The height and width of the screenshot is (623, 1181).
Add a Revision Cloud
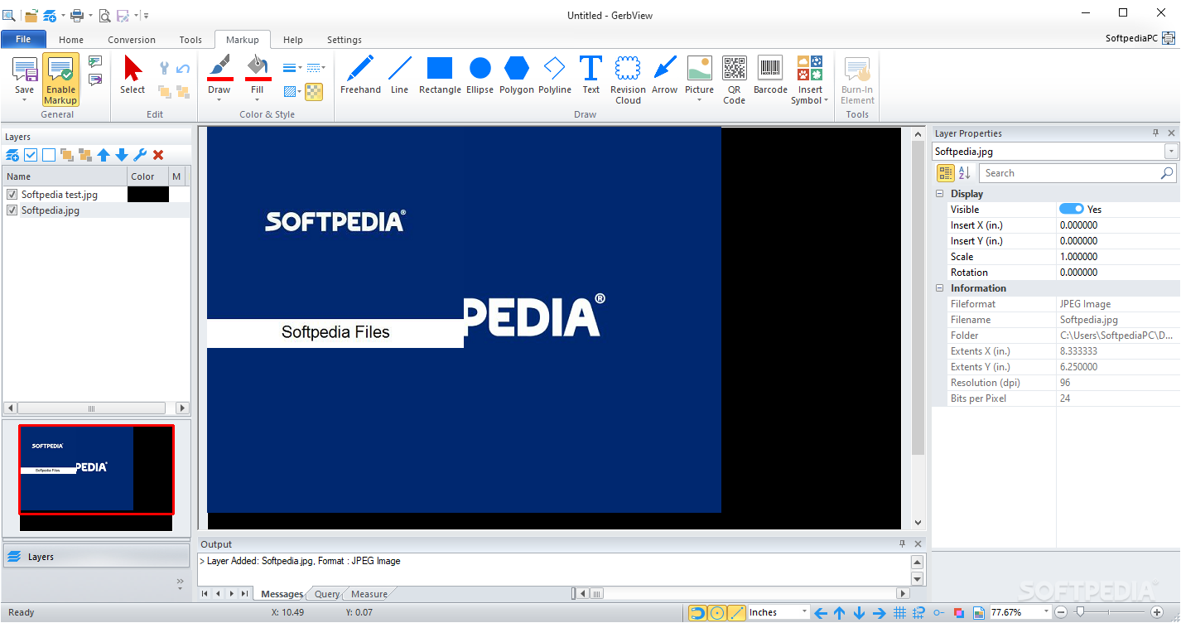(628, 80)
